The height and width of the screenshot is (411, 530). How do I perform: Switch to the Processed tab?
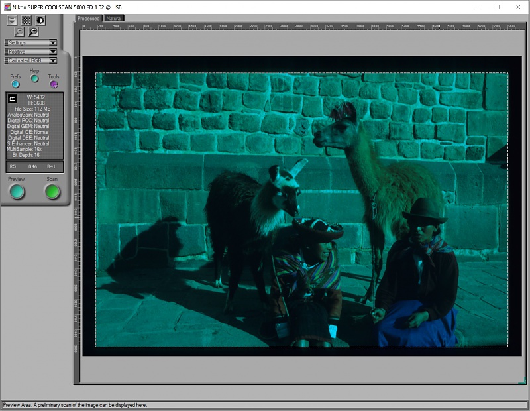pyautogui.click(x=88, y=19)
